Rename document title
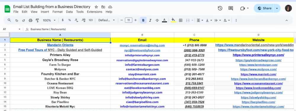 52,7
